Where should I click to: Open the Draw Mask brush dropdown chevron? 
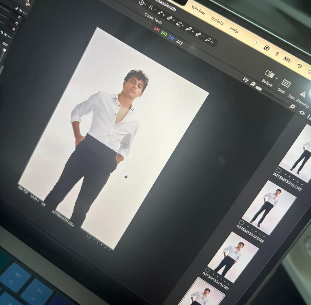pos(164,15)
